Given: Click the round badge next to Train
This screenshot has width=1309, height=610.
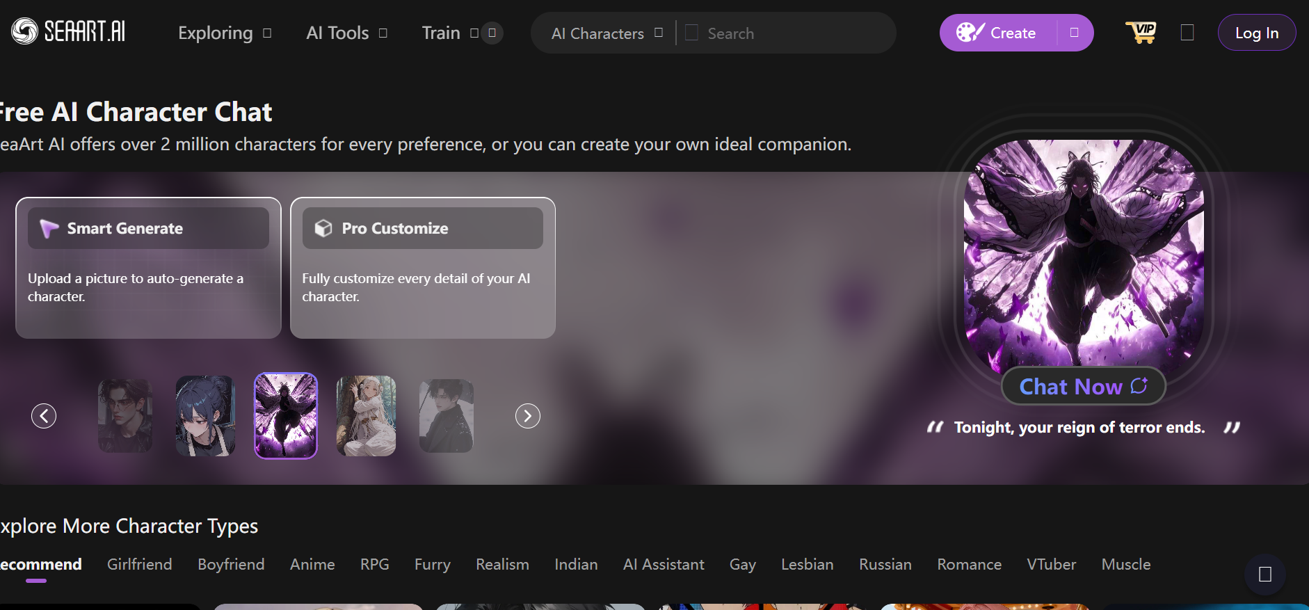Looking at the screenshot, I should [x=492, y=33].
